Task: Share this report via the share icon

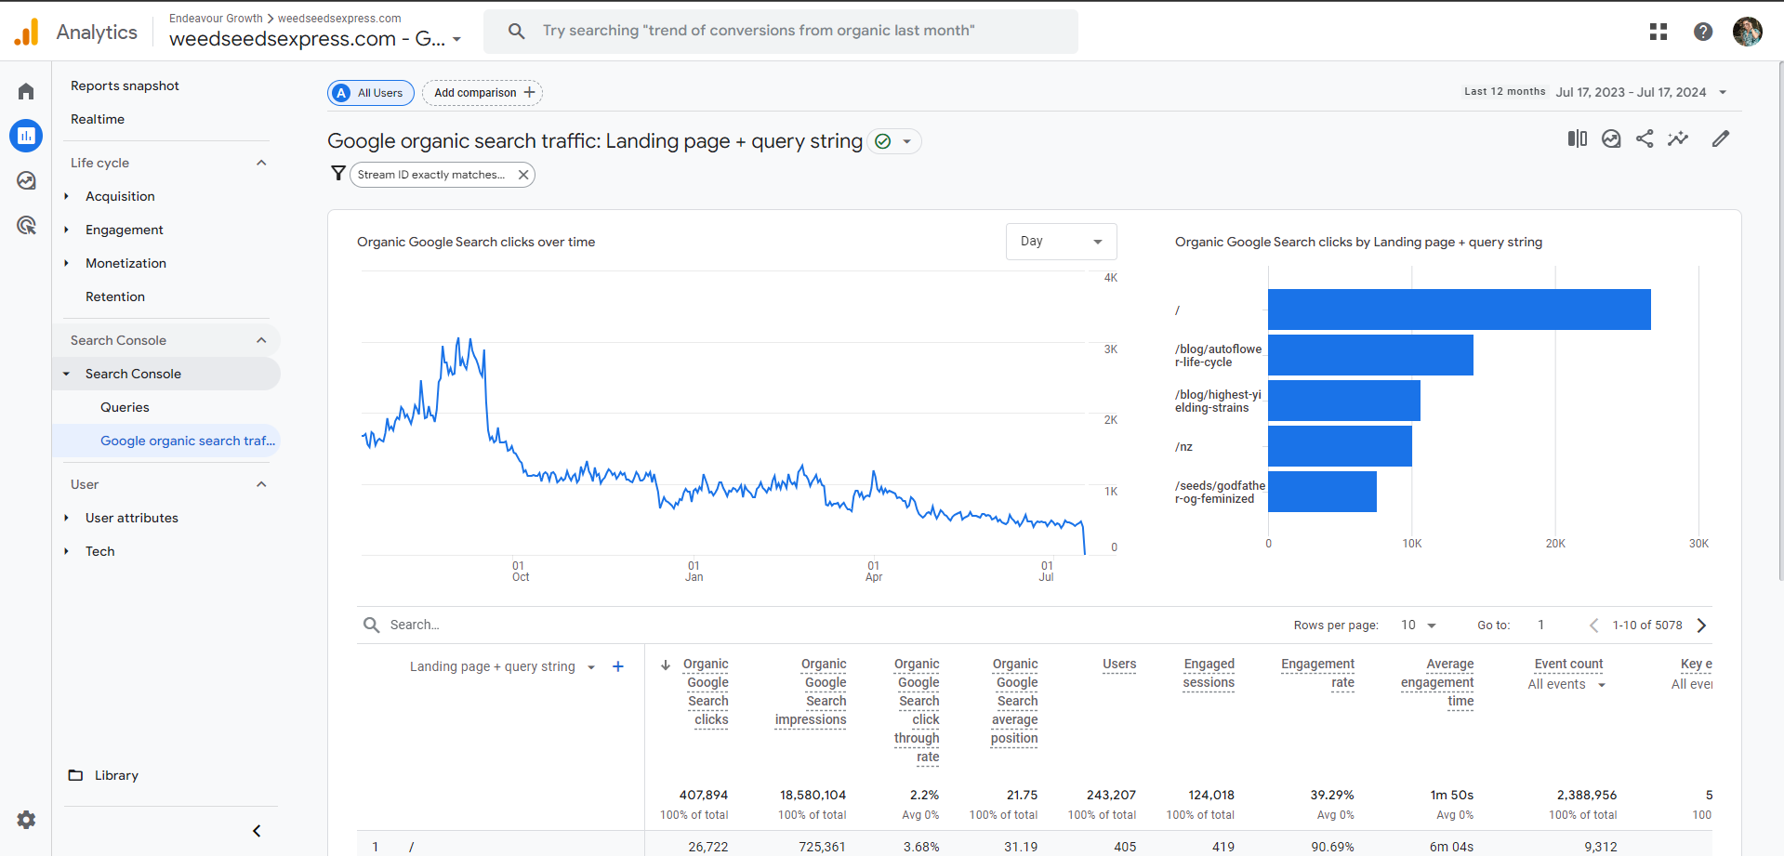Action: pyautogui.click(x=1645, y=138)
